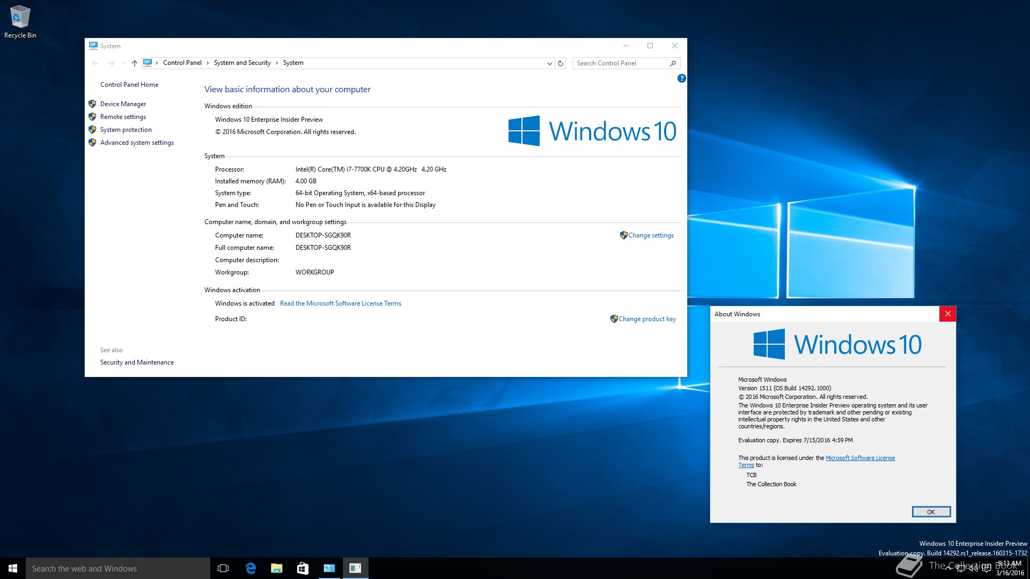The width and height of the screenshot is (1030, 579).
Task: Open Security and Maintenance link
Action: [137, 362]
